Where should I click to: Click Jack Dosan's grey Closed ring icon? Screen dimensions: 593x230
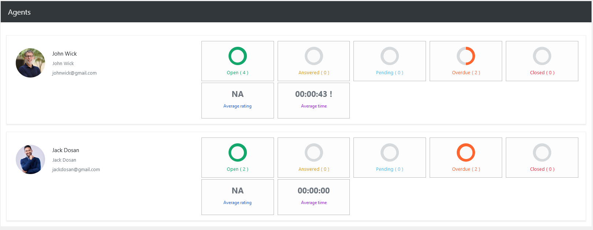coord(542,152)
